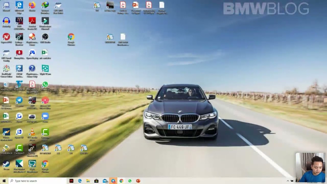327x184 pixels.
Task: Open Microsoft Store from the taskbar
Action: click(x=96, y=181)
